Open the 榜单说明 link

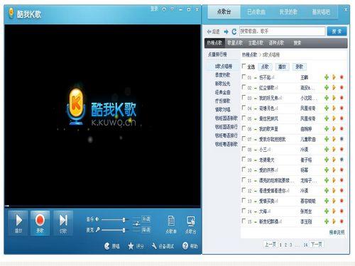(337, 233)
